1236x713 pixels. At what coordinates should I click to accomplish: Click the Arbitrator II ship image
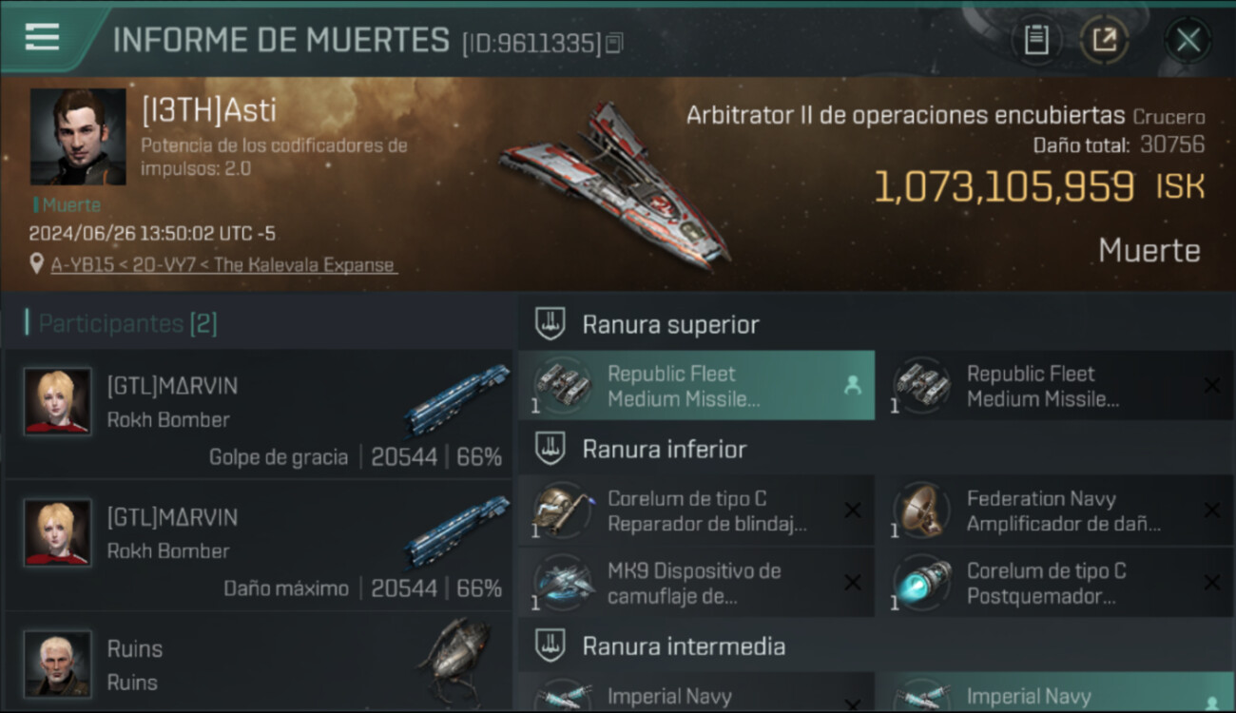(614, 184)
